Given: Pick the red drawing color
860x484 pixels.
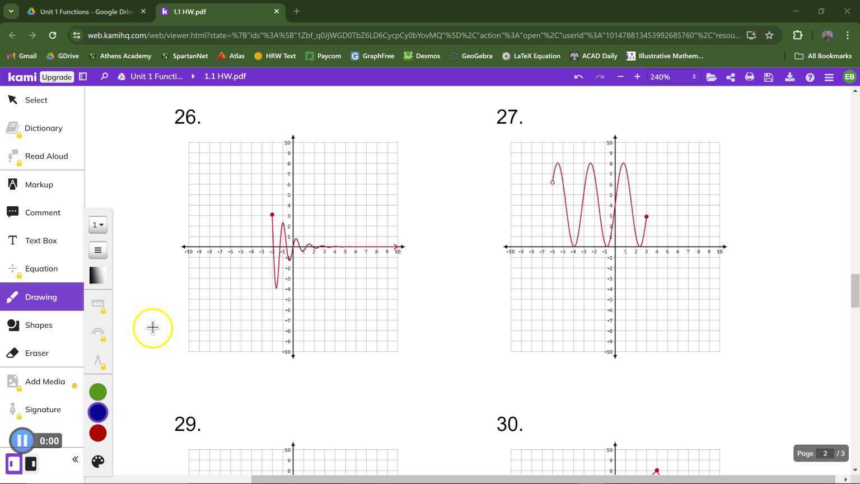Looking at the screenshot, I should click(98, 433).
